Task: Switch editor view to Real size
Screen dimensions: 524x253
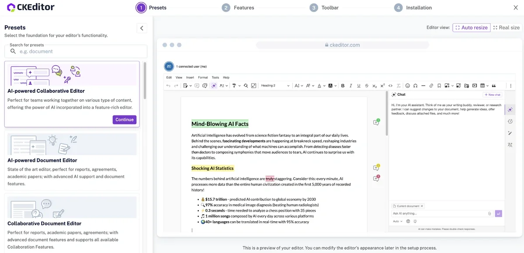Action: pos(507,27)
